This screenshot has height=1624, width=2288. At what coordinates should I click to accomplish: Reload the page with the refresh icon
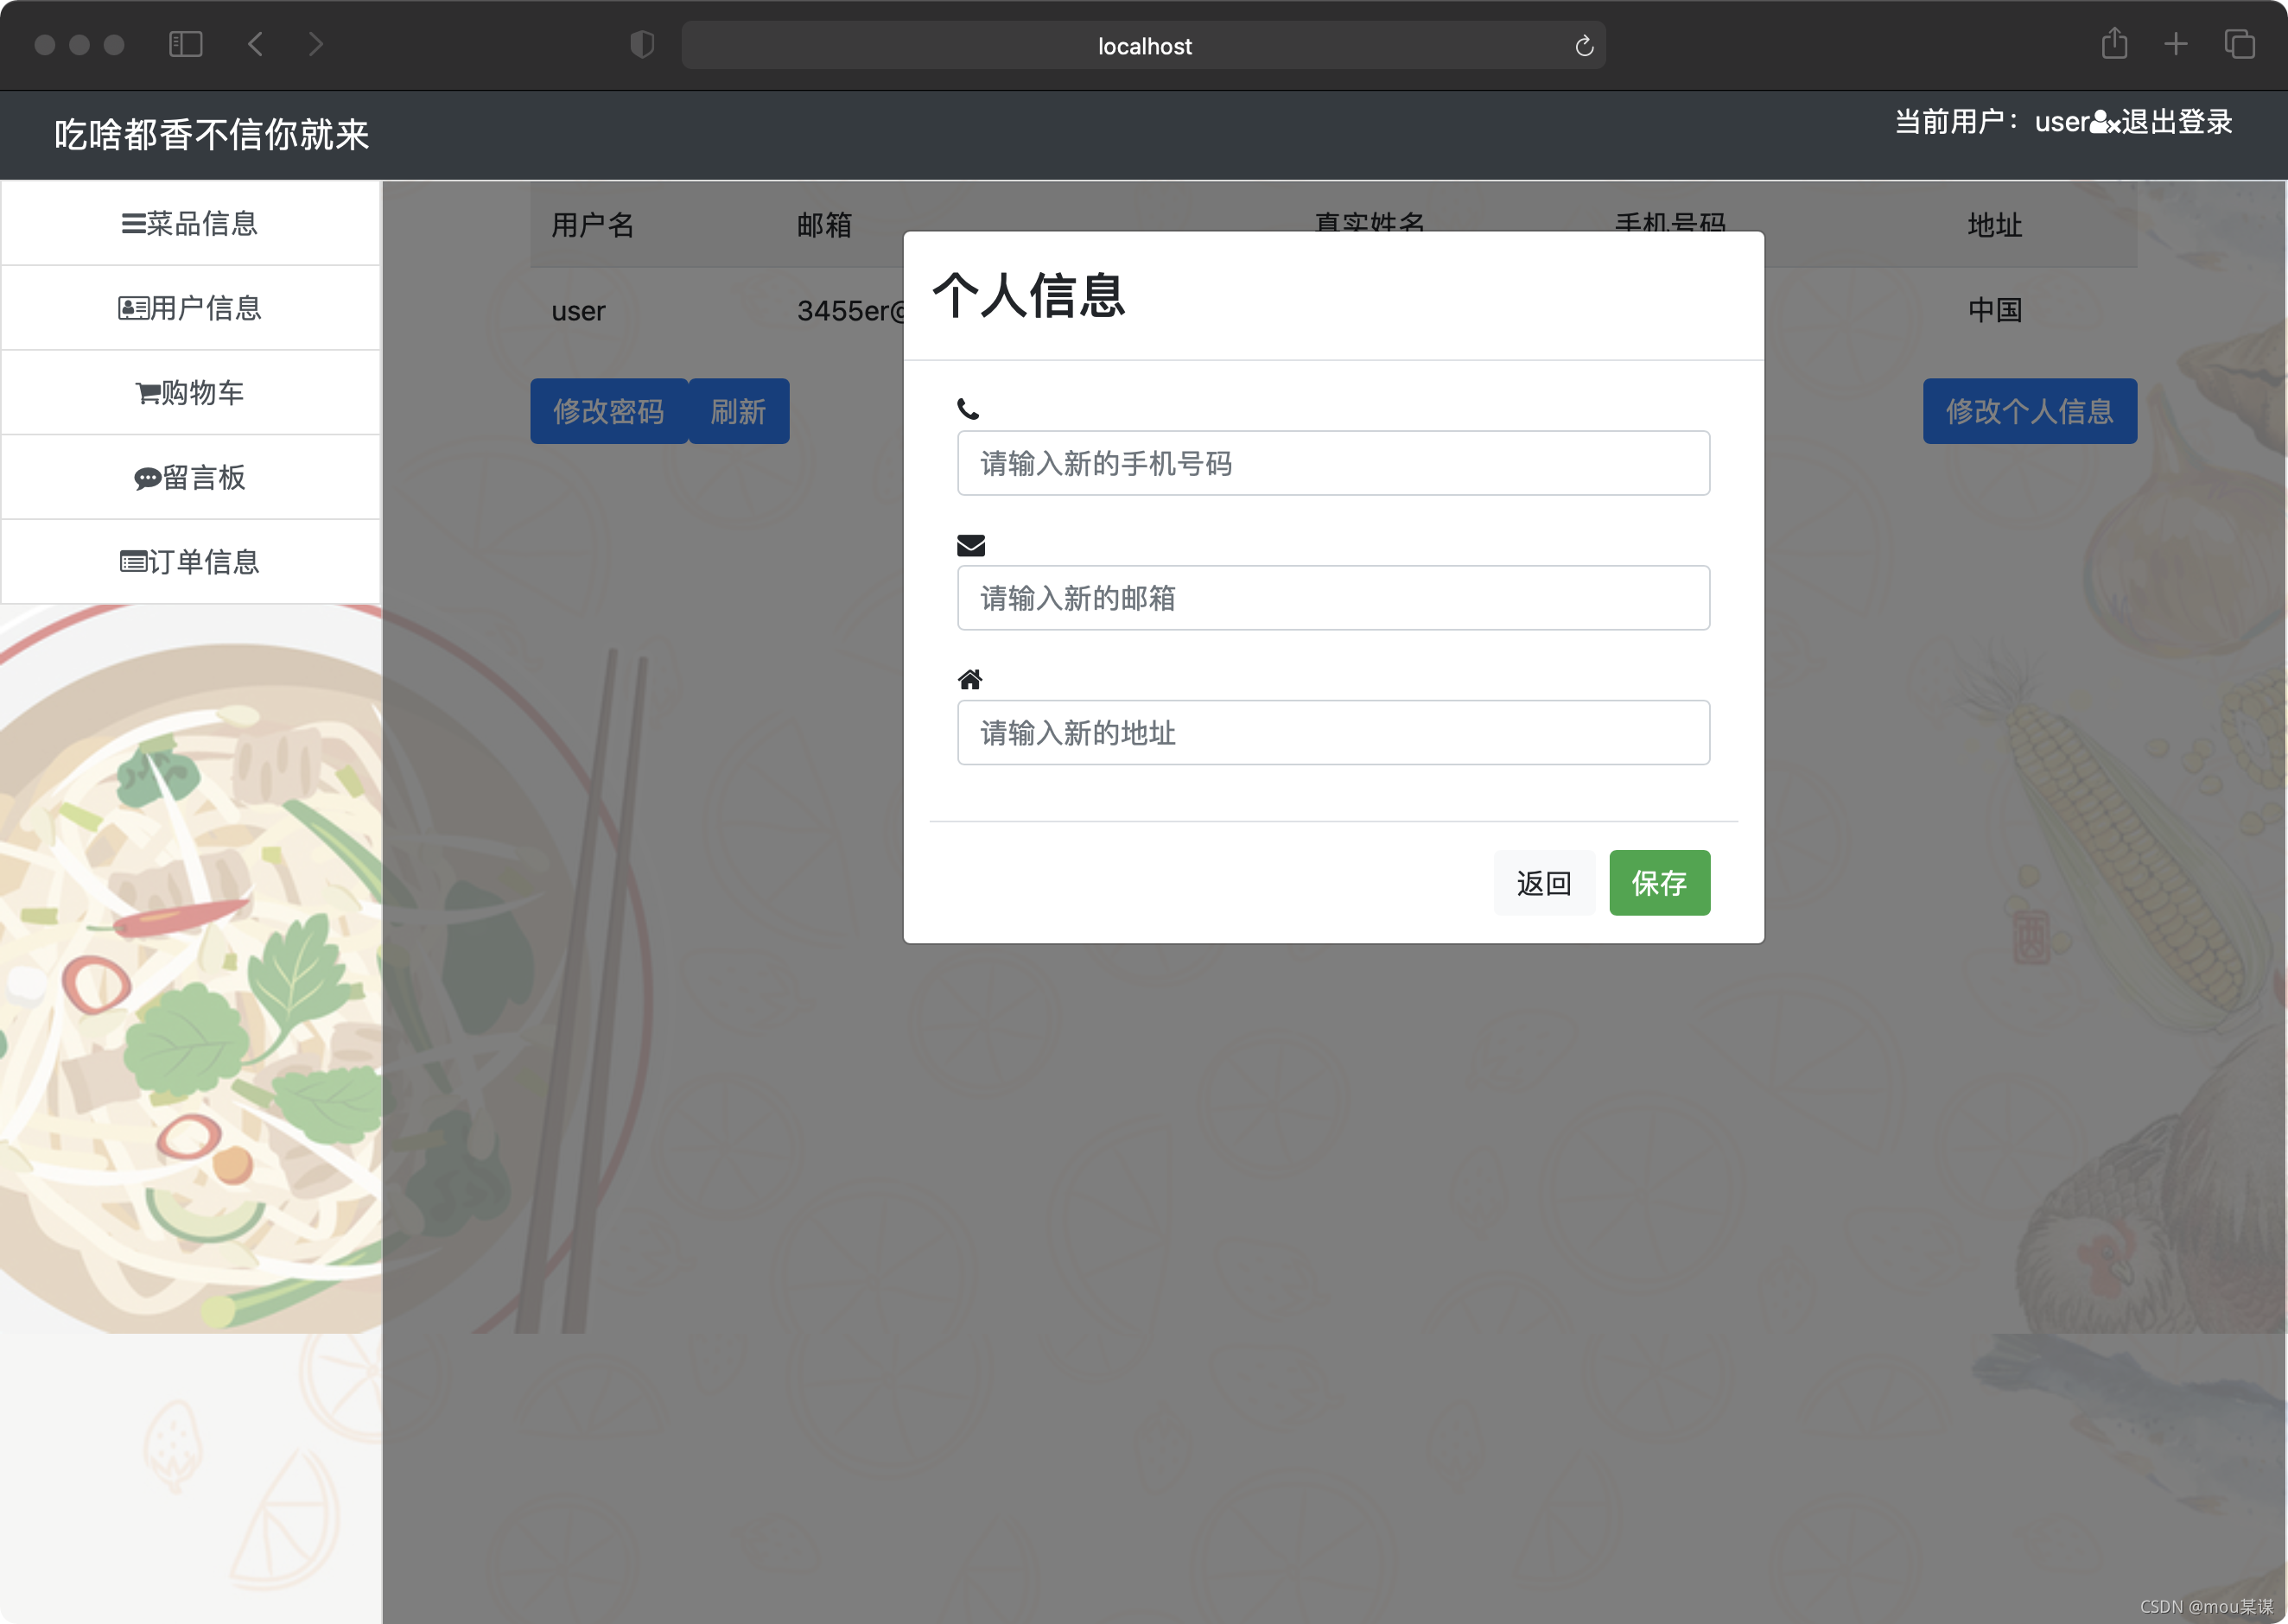point(1584,46)
